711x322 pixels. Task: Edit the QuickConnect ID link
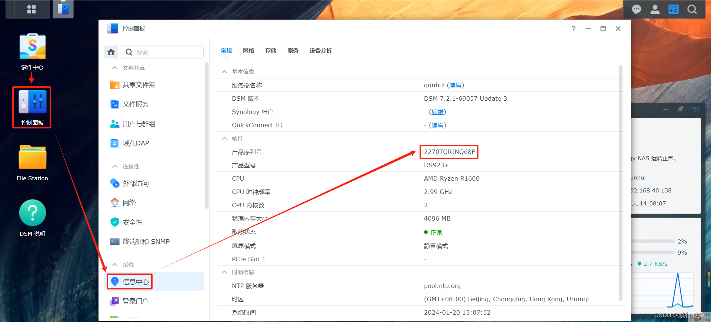437,125
